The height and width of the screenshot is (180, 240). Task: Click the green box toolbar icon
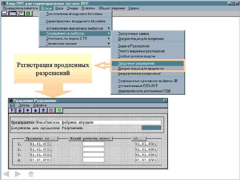tap(28, 14)
